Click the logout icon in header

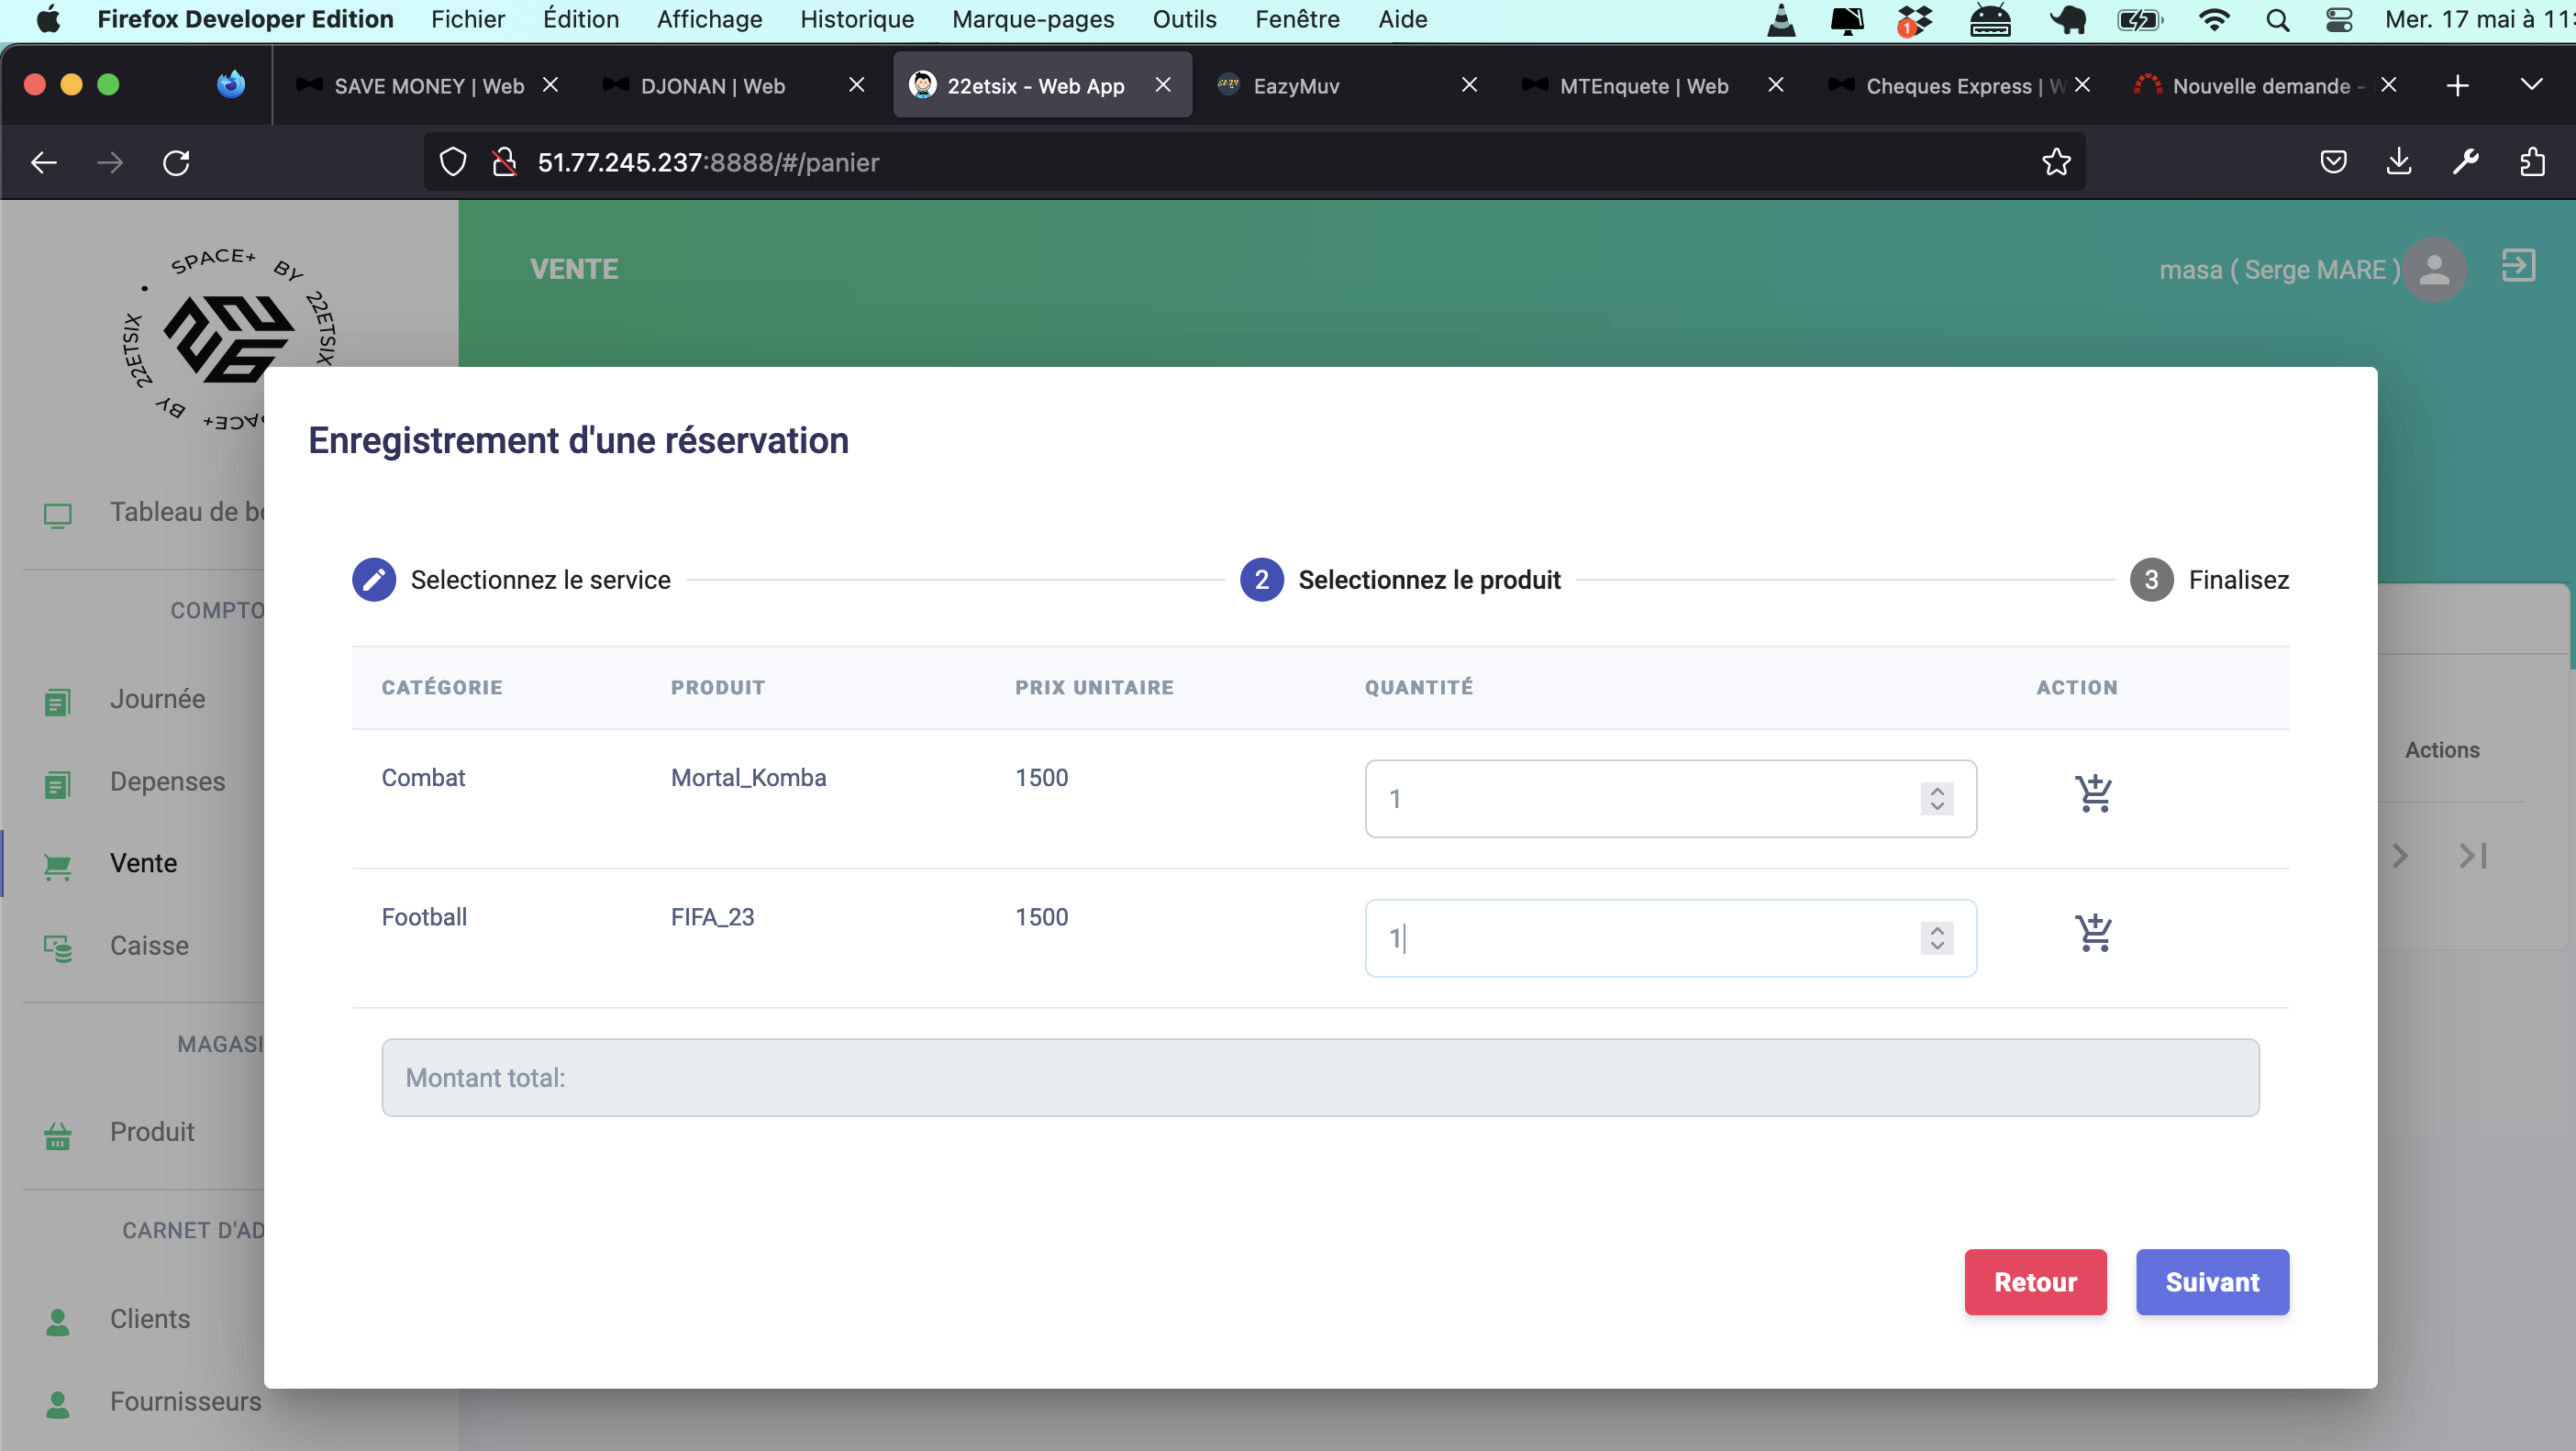(2518, 267)
